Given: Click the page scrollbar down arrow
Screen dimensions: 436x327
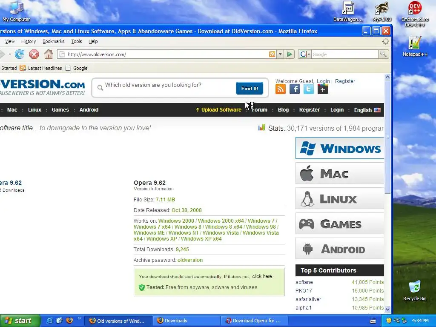Looking at the screenshot, I should pos(387,309).
